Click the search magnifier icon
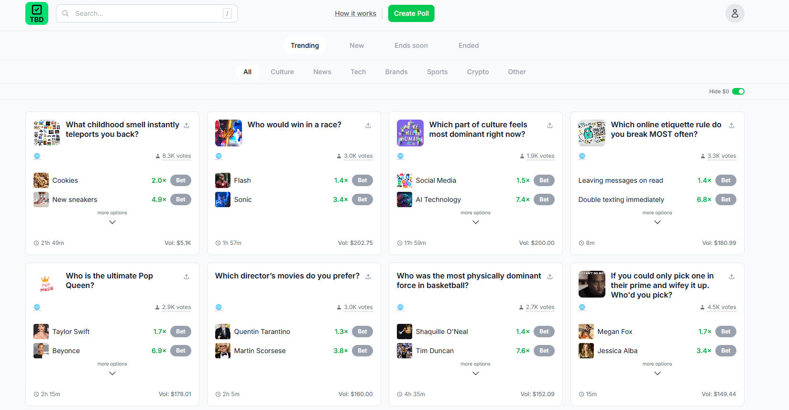 66,13
